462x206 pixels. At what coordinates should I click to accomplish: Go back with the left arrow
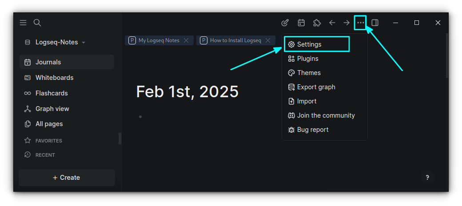click(332, 23)
